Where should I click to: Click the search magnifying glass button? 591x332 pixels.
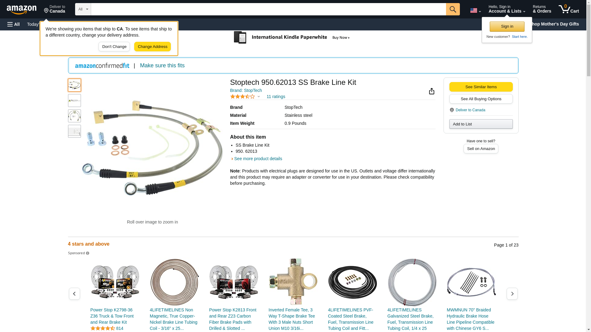click(452, 9)
